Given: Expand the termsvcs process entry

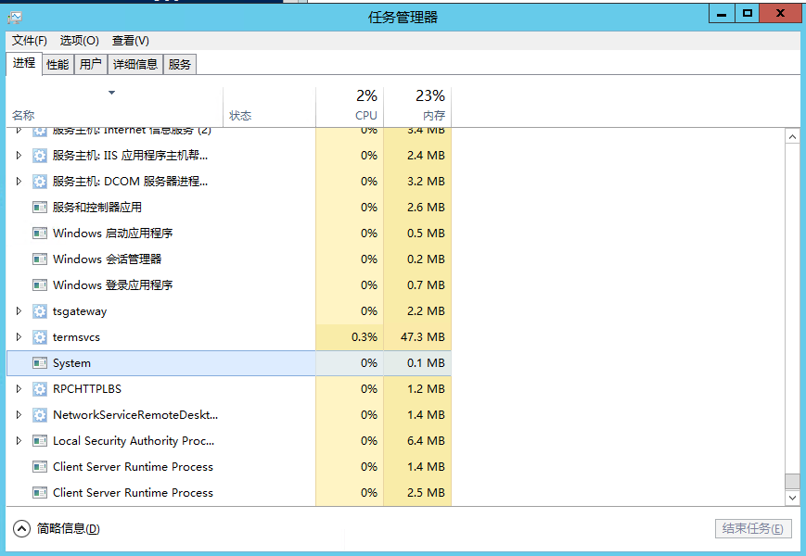Looking at the screenshot, I should (x=18, y=336).
